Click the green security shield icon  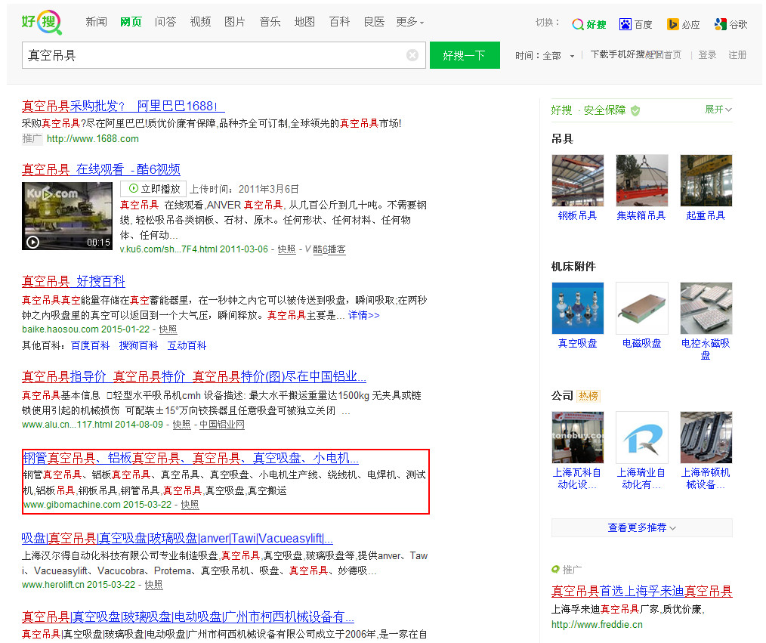pyautogui.click(x=635, y=110)
